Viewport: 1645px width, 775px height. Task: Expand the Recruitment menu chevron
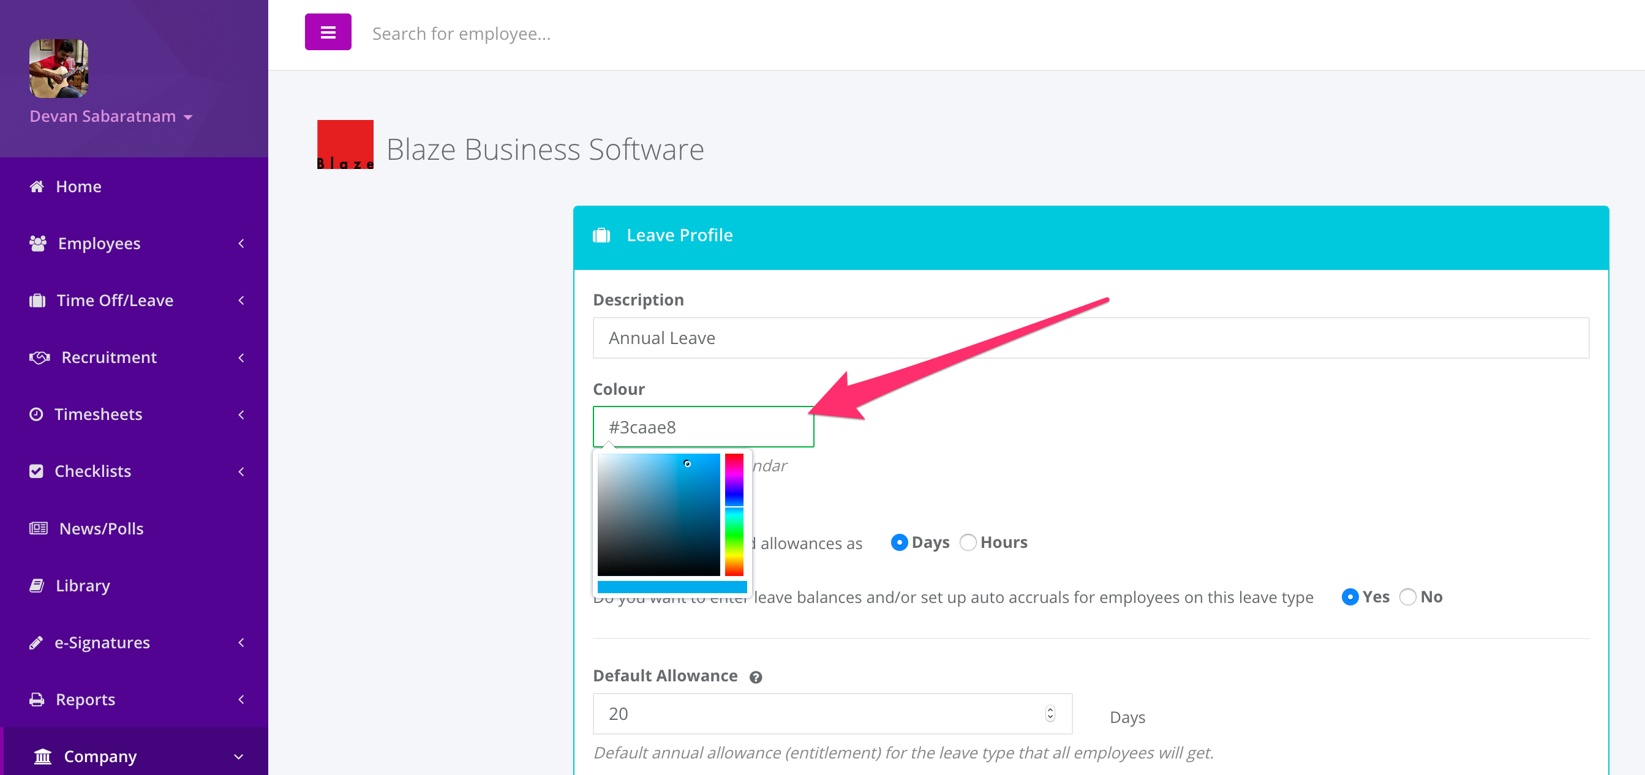[241, 358]
